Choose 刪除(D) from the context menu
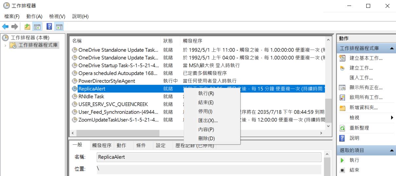 [x=206, y=138]
